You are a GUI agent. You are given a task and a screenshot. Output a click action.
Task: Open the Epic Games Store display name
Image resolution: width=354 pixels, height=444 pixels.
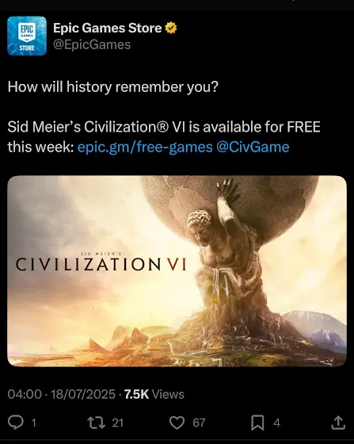tap(108, 28)
